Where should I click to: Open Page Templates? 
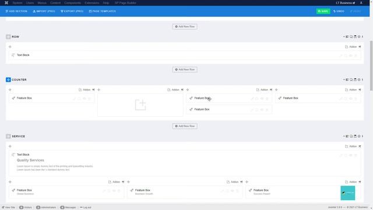point(103,11)
